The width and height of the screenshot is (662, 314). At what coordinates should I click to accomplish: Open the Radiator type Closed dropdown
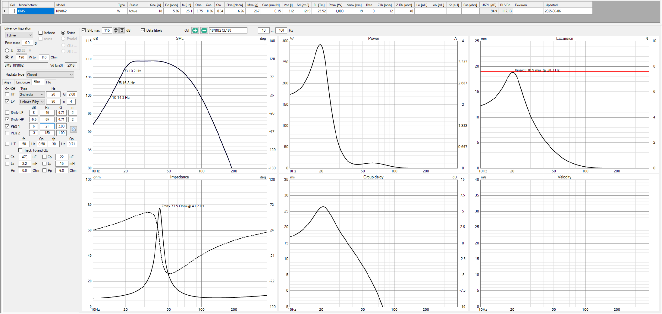tap(50, 75)
